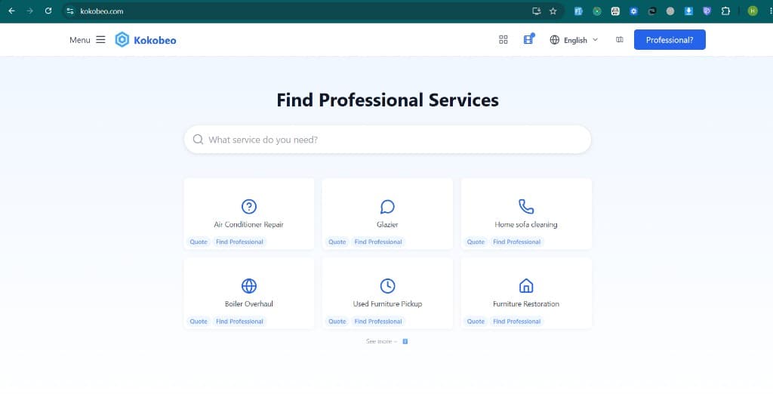The image size is (773, 394).
Task: Find Professional for Glazier
Action: click(378, 242)
